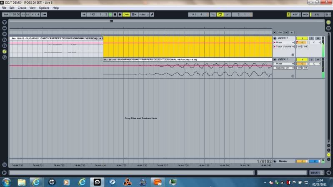Solo the first DECK 1 track
Image resolution: width=333 pixels, height=187 pixels.
tap(312, 38)
